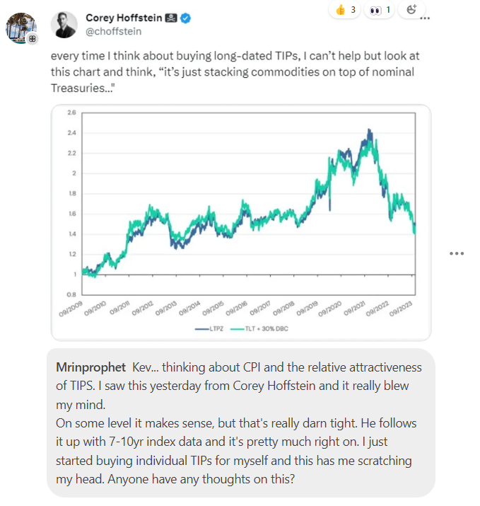Click the blue verified badge icon
Screen dimensions: 480x506
point(185,18)
